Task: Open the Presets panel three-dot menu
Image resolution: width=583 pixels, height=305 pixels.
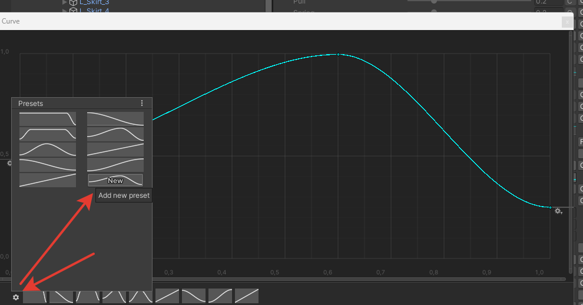Action: [x=142, y=103]
